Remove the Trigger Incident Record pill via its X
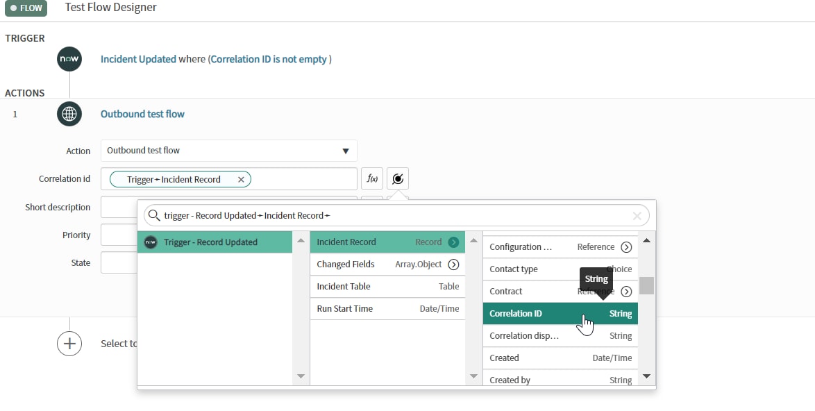The image size is (815, 411). click(241, 178)
